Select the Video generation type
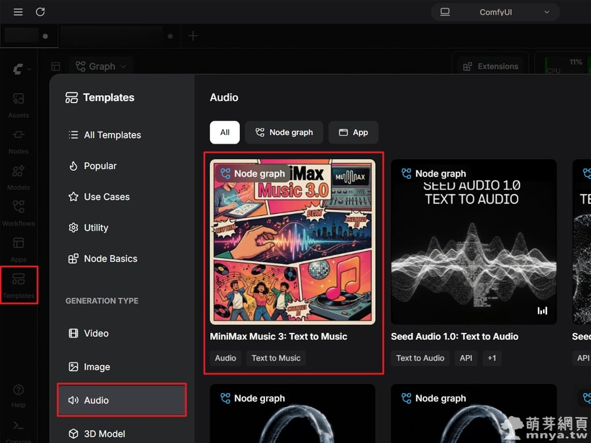 (121, 333)
